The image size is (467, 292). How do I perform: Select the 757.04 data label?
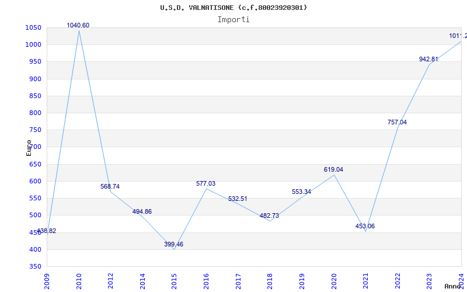coord(397,122)
